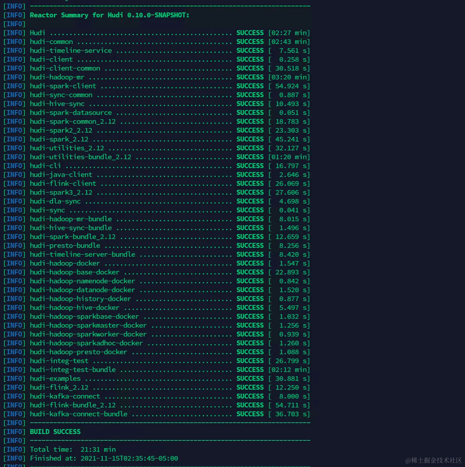Viewport: 465px width, 467px height.
Task: Click the 'hudi-spark-bundle_2.12' module name
Action: tap(73, 237)
